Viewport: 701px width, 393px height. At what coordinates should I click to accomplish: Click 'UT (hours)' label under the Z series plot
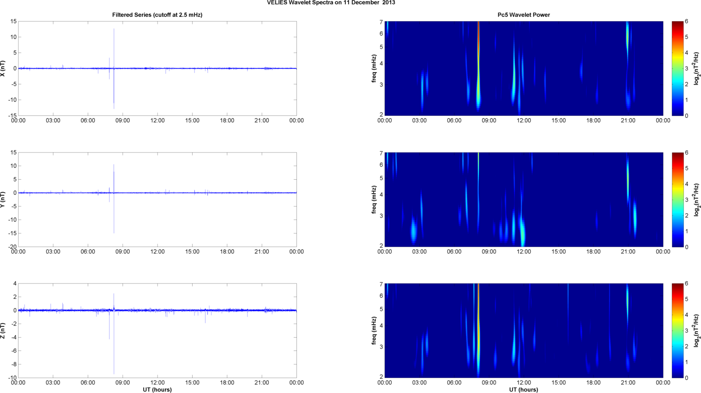(x=157, y=389)
